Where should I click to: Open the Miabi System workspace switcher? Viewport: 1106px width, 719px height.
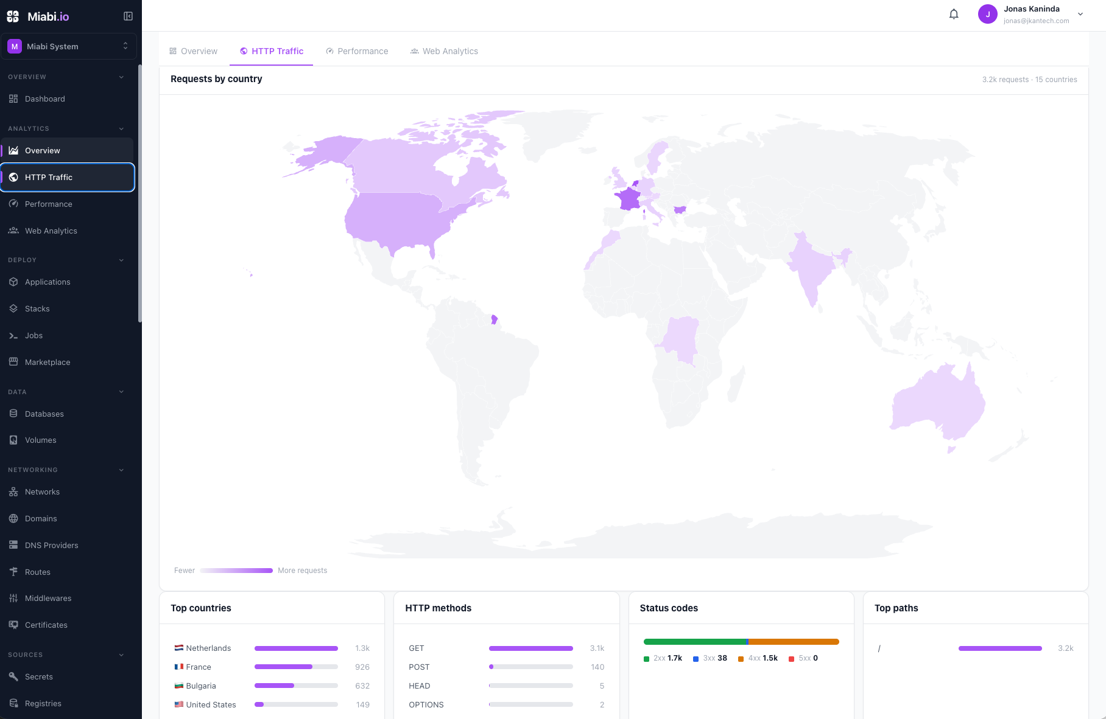click(68, 46)
